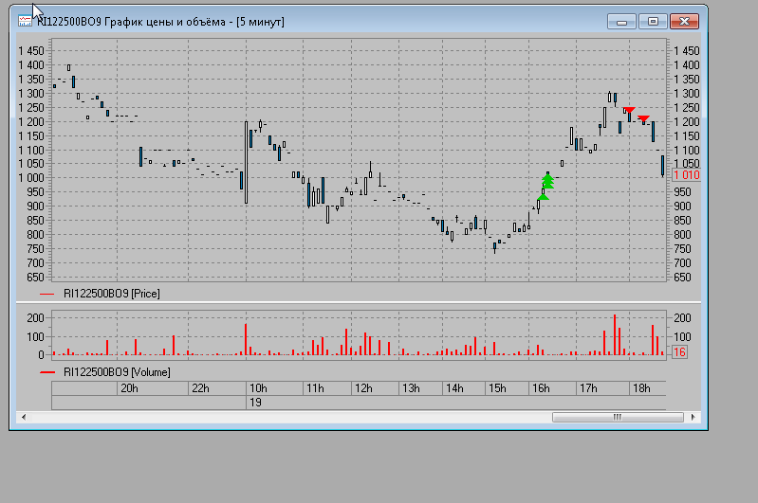Screen dimensions: 758x503
Task: Click the first red sell arrow near 1250
Action: (x=629, y=111)
